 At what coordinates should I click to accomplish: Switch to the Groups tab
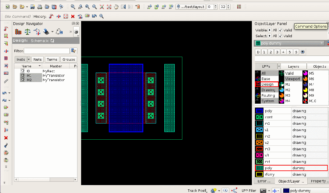(69, 59)
